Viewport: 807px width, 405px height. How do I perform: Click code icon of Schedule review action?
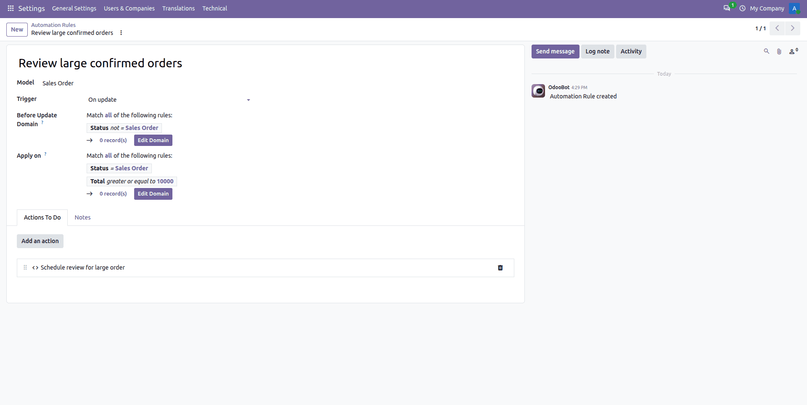point(35,267)
